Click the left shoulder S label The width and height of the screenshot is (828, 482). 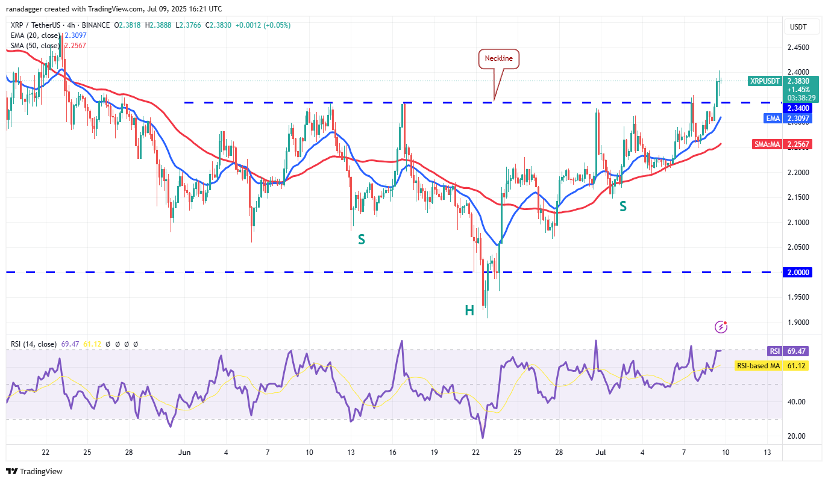(x=362, y=239)
